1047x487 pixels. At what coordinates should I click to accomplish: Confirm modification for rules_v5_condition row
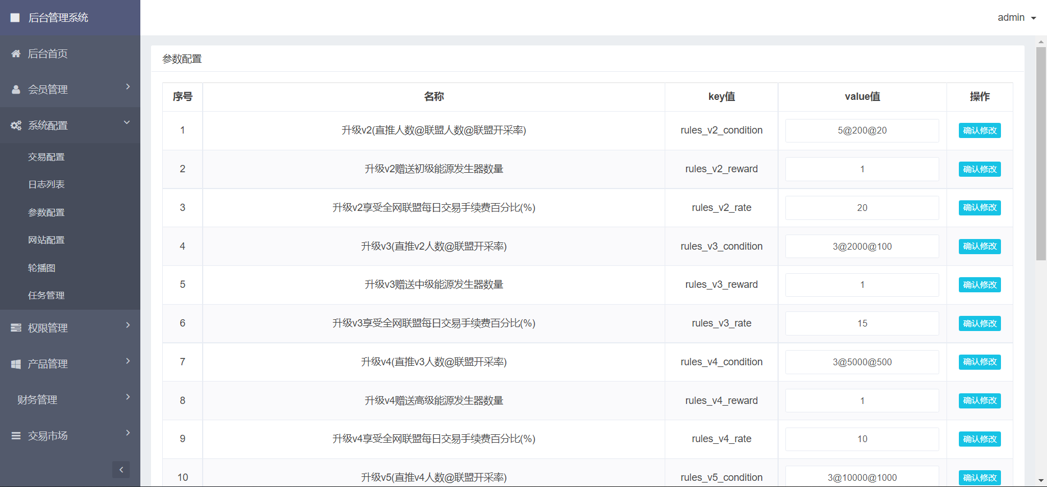pyautogui.click(x=980, y=478)
